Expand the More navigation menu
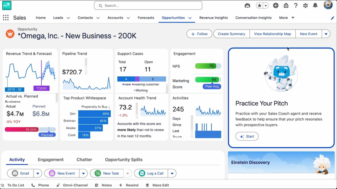This screenshot has width=337, height=189. point(287,18)
